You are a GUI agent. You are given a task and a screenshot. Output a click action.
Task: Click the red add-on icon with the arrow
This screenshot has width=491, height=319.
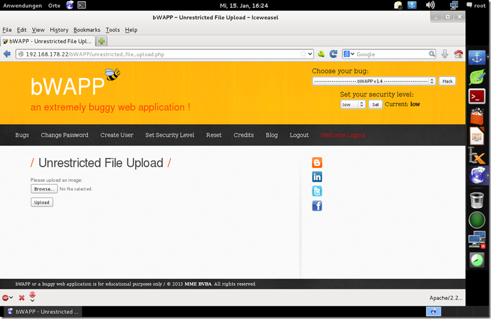tap(32, 295)
